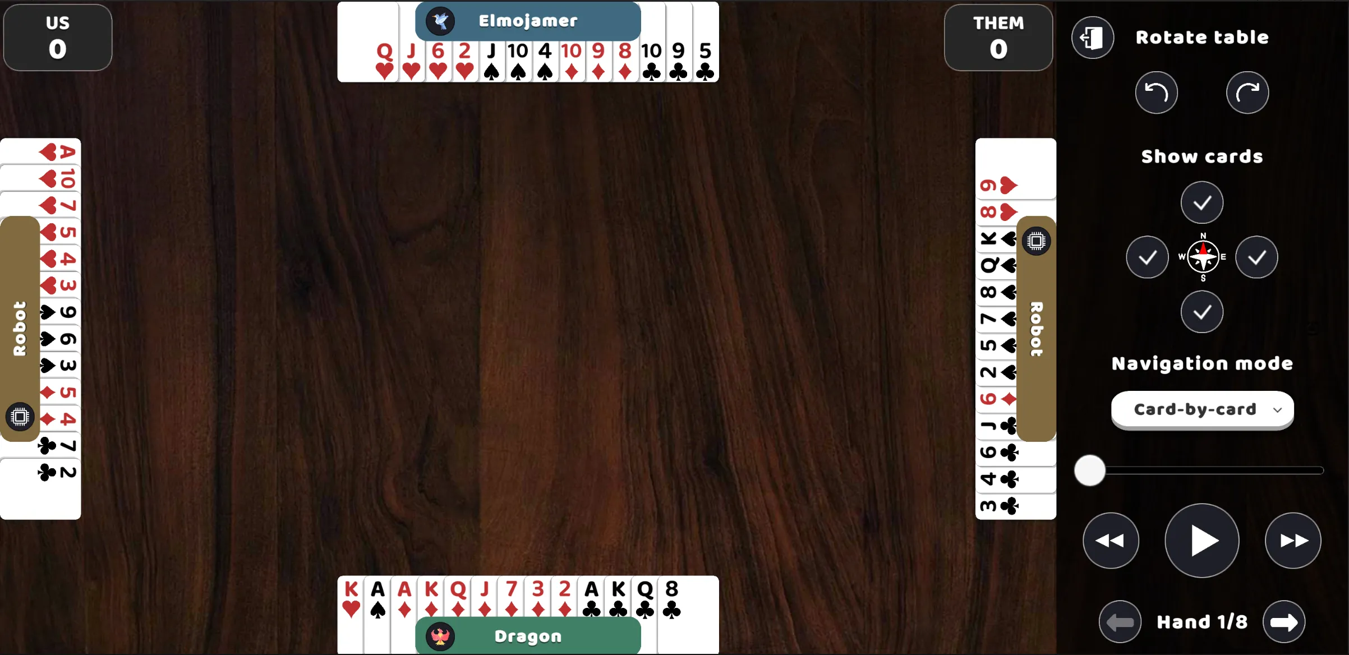Toggle the West player show cards checkbox

click(1148, 258)
